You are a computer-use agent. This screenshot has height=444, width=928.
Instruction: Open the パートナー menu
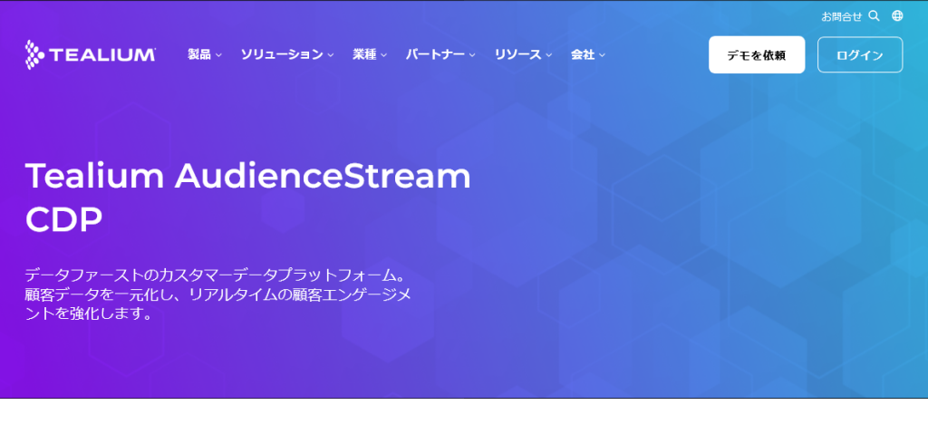coord(435,54)
